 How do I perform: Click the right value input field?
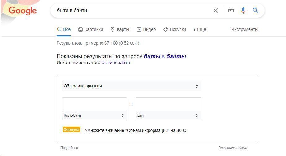click(168, 104)
